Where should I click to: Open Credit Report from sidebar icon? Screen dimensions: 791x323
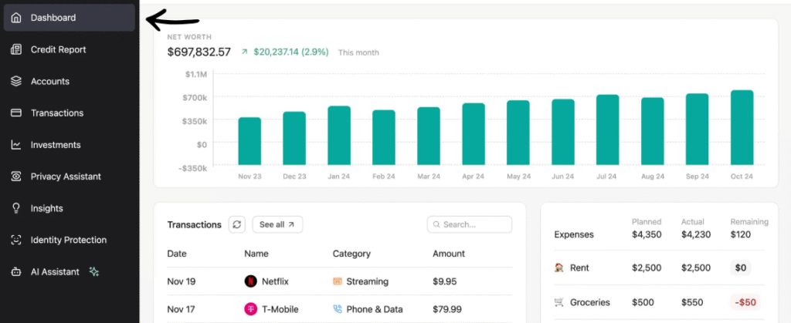(16, 49)
